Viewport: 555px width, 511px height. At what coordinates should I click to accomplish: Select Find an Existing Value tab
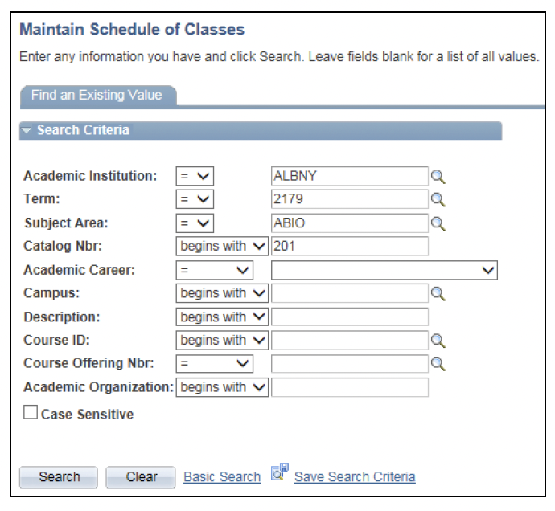click(97, 96)
